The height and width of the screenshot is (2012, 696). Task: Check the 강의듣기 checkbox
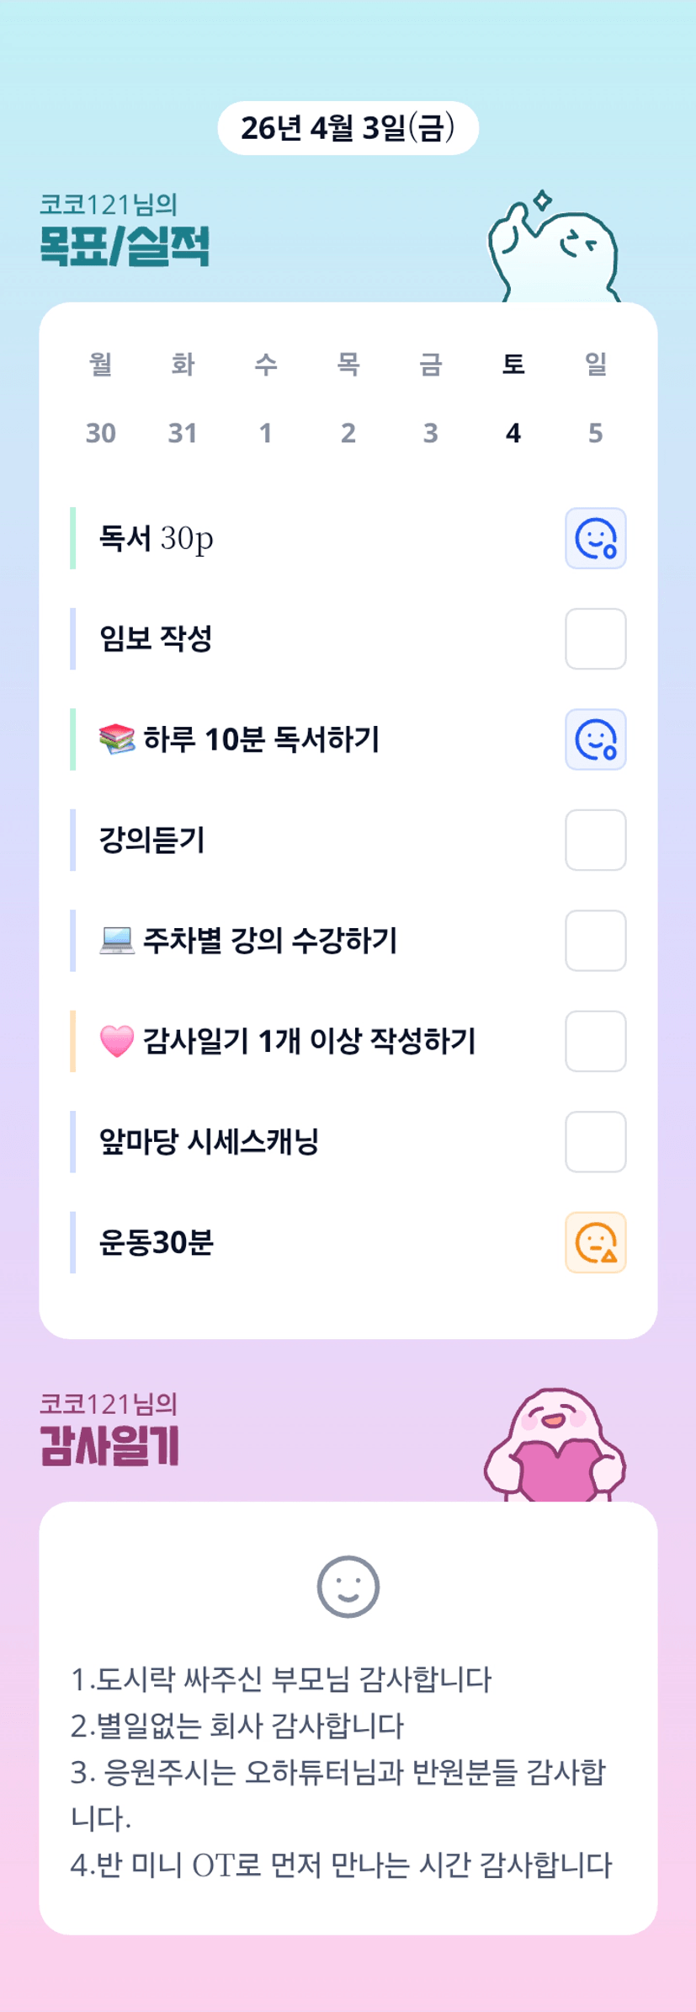(595, 840)
